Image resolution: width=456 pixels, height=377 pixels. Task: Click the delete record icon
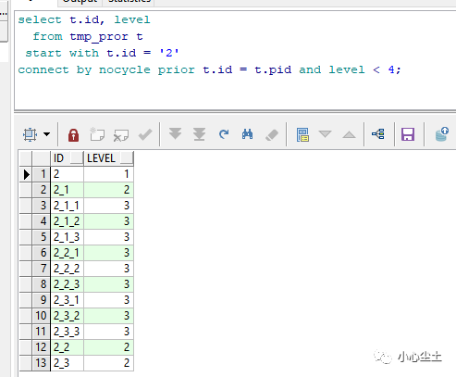[x=121, y=135]
